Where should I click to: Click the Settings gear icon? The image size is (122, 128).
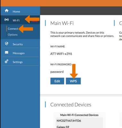pyautogui.click(x=6, y=61)
